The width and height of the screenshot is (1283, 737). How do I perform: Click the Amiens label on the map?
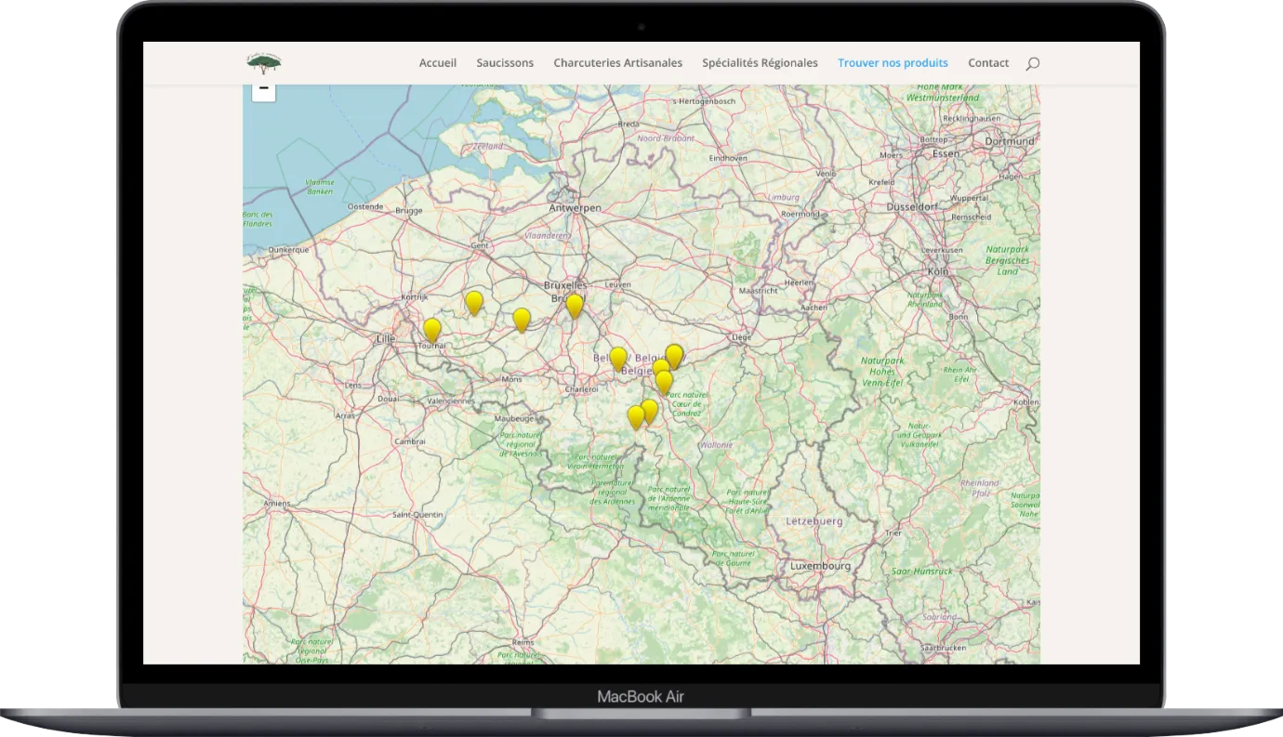point(277,503)
